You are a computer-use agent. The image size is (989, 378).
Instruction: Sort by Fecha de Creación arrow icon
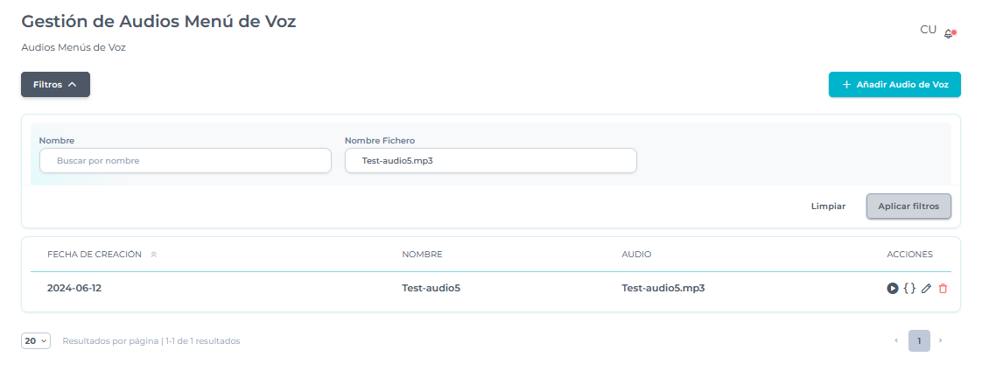coord(154,255)
